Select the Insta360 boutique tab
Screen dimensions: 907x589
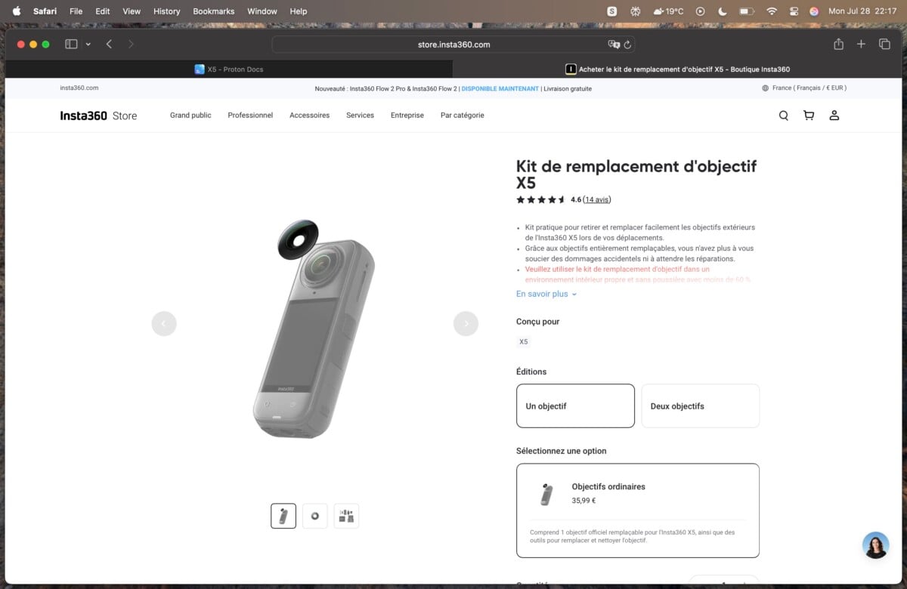coord(678,69)
